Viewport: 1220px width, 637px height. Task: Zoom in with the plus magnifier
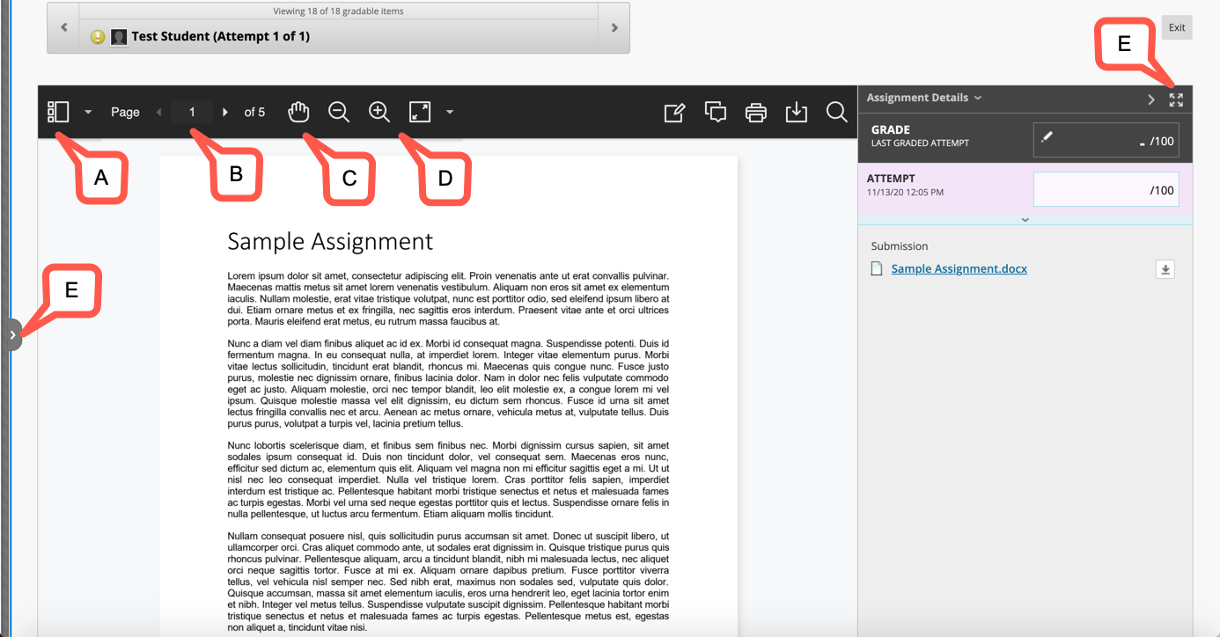coord(379,112)
